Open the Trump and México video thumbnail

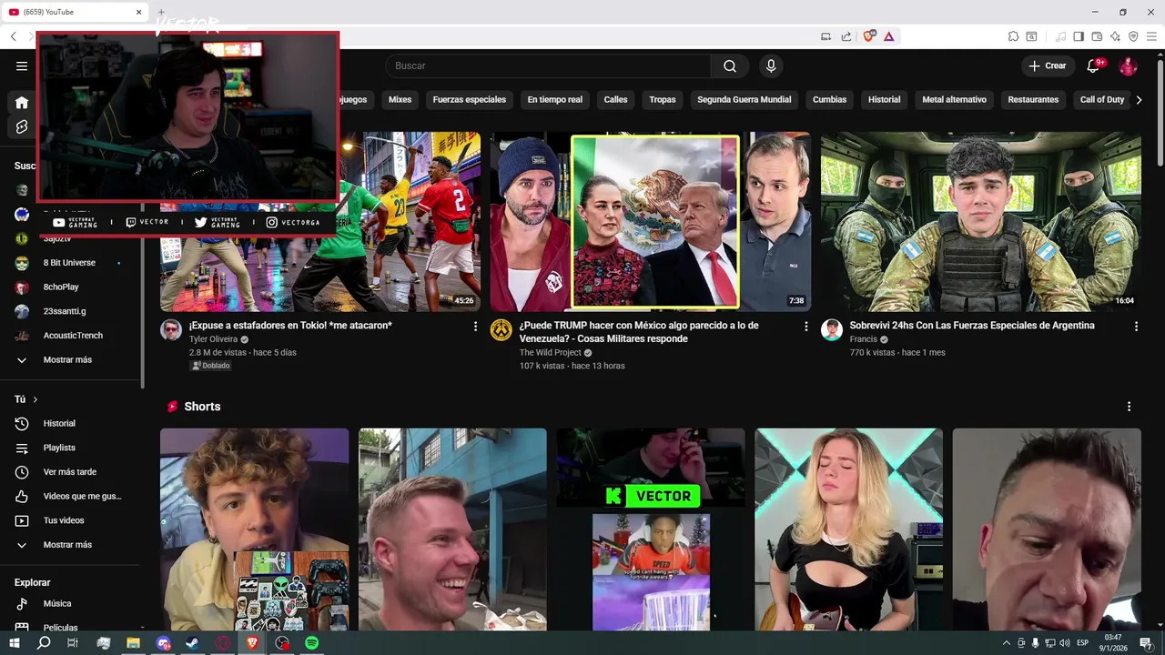651,222
